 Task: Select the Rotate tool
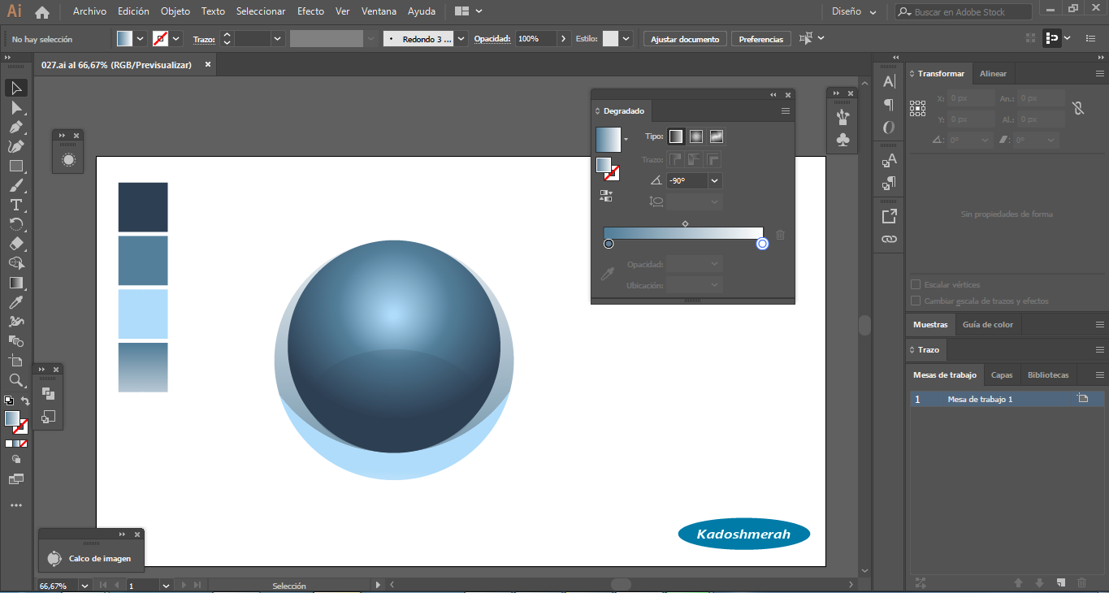point(16,224)
